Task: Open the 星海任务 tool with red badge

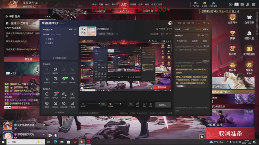Action: coord(55,95)
